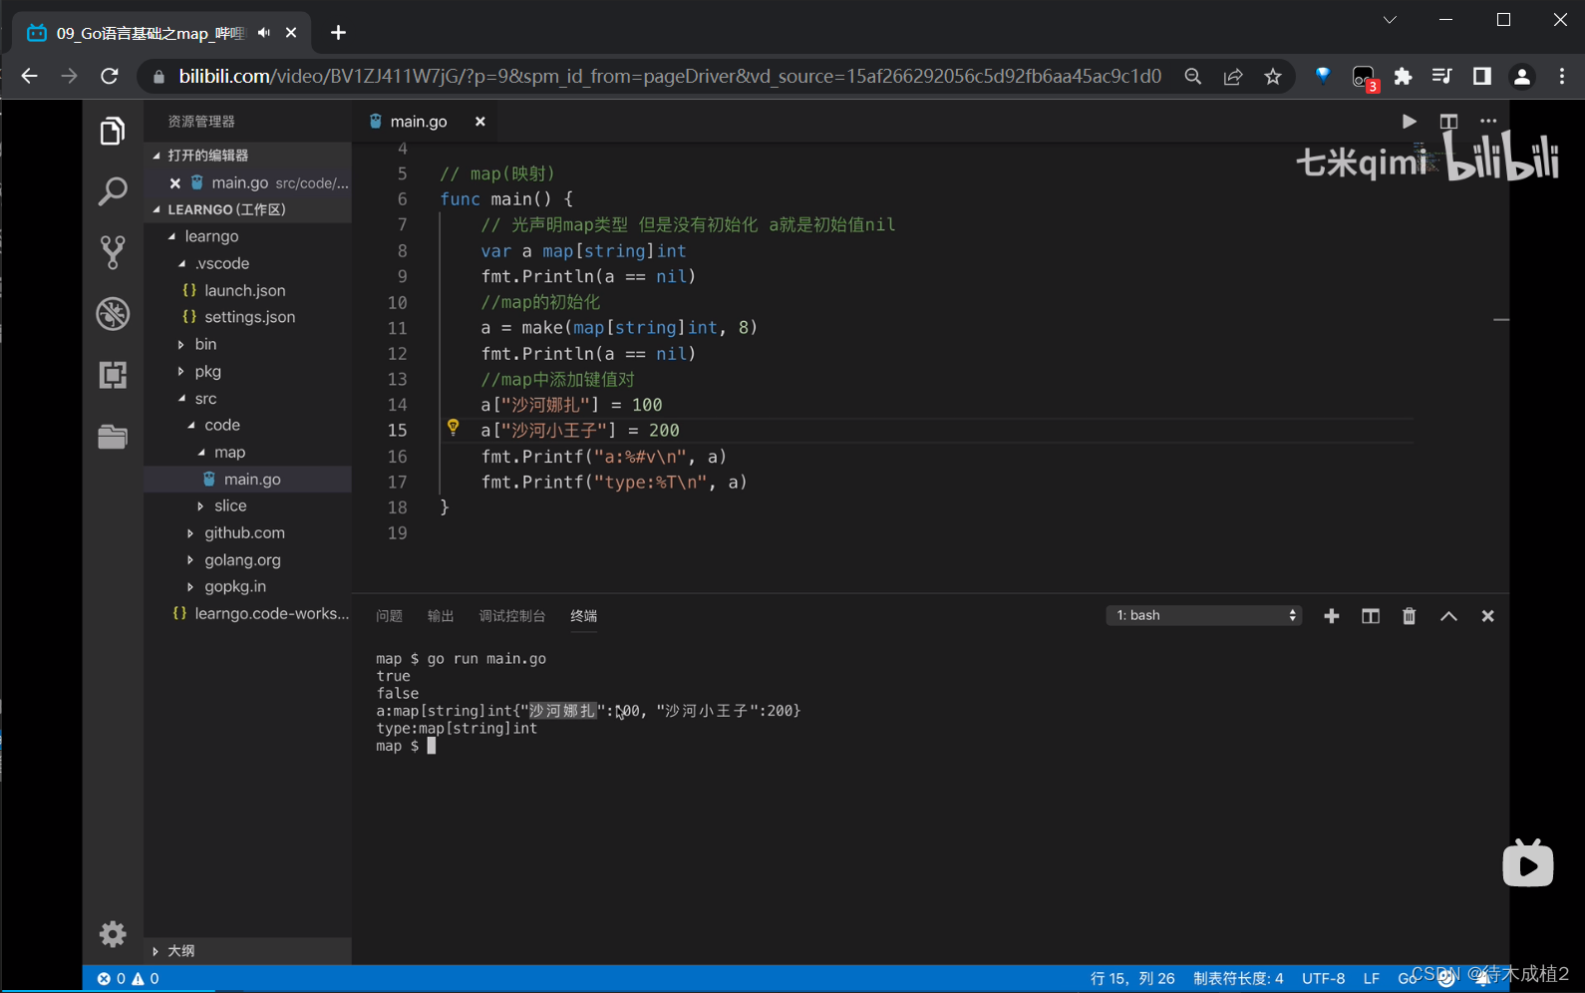Collapse the .vscode folder
The image size is (1585, 993).
[181, 263]
